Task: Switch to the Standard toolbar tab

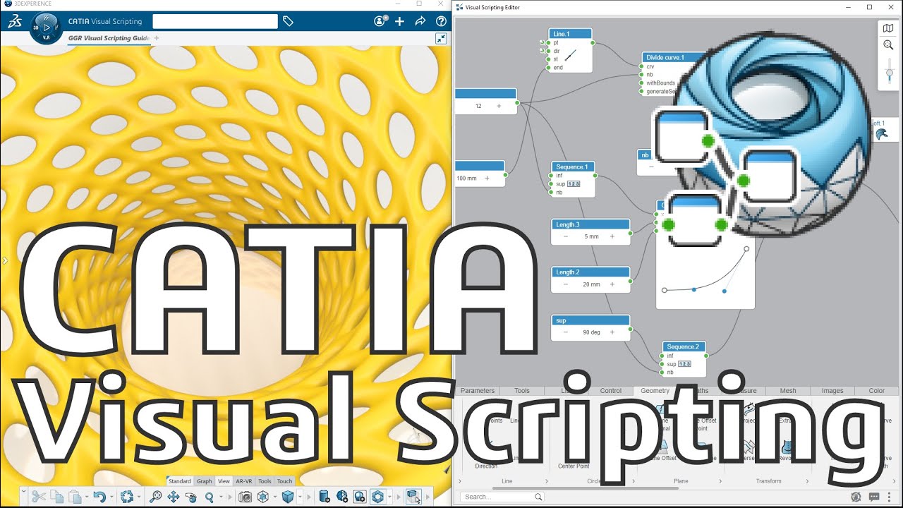Action: (x=179, y=481)
